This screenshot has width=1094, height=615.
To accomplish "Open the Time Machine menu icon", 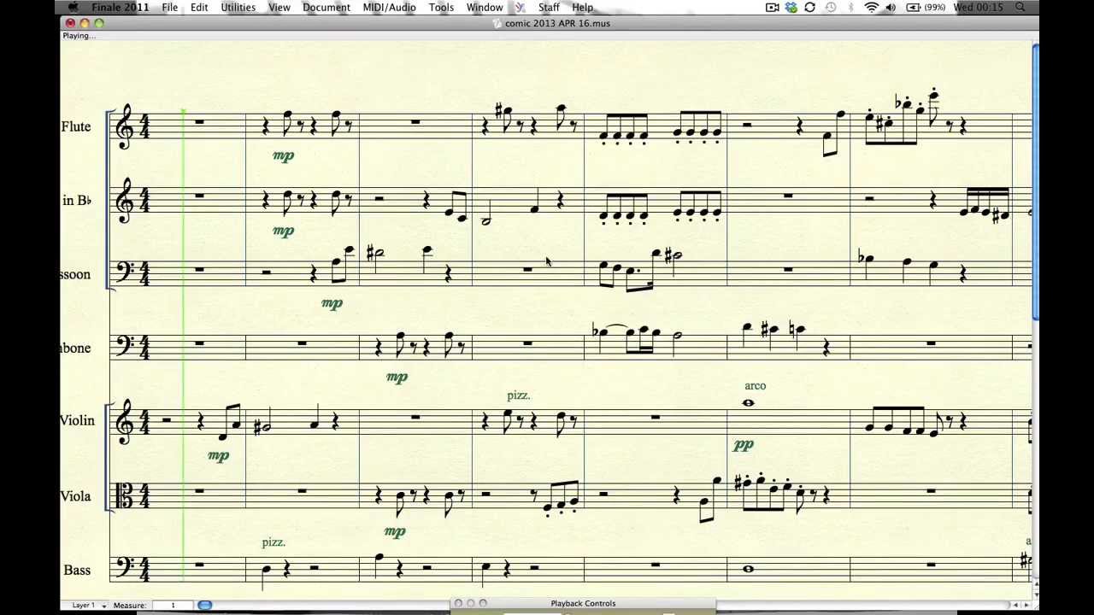I will point(831,8).
